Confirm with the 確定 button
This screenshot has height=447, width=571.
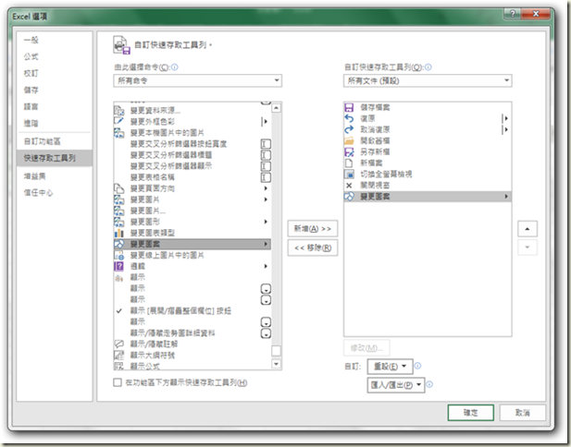[x=470, y=413]
